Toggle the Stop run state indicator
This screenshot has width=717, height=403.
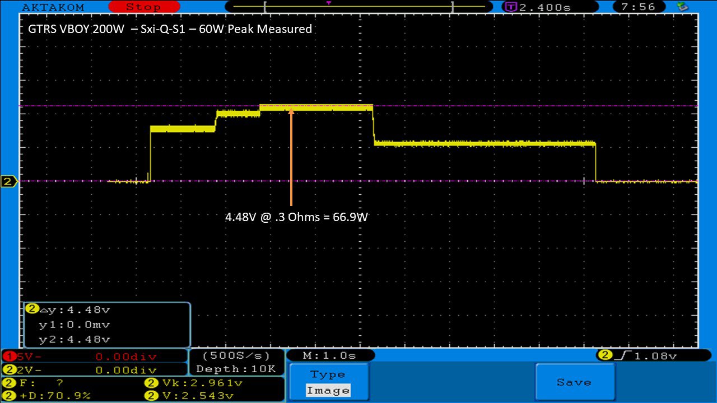point(142,7)
